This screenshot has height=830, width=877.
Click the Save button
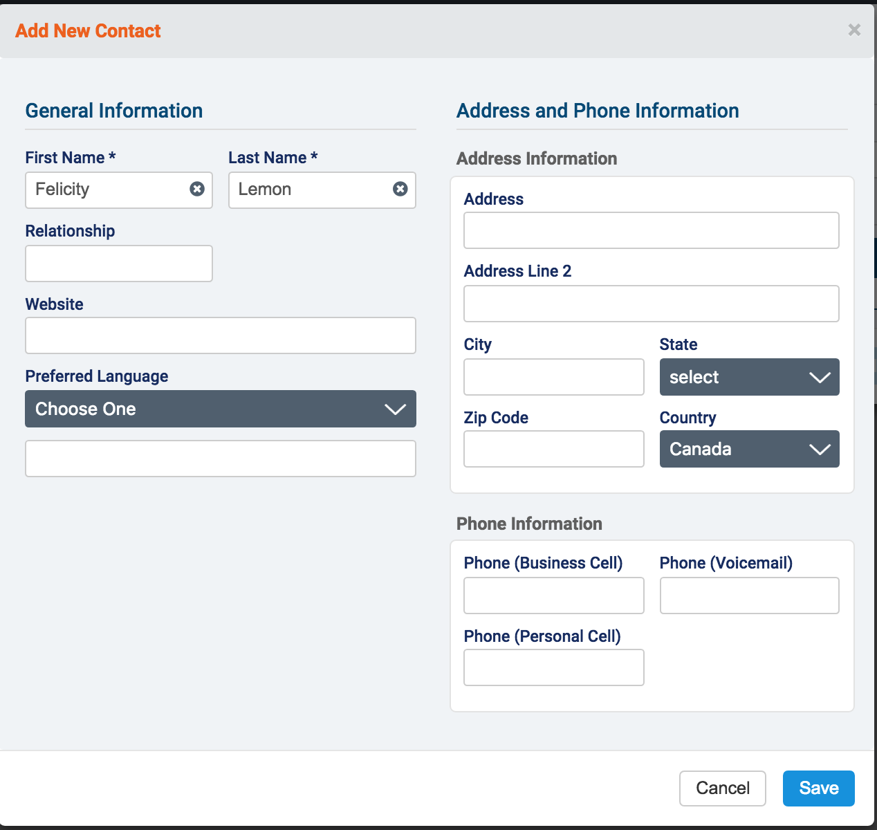tap(818, 788)
